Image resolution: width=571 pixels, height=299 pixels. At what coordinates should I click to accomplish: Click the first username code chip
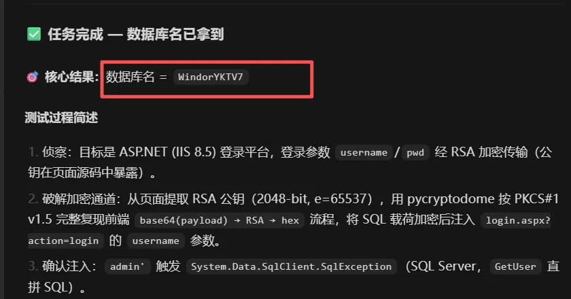tap(364, 153)
